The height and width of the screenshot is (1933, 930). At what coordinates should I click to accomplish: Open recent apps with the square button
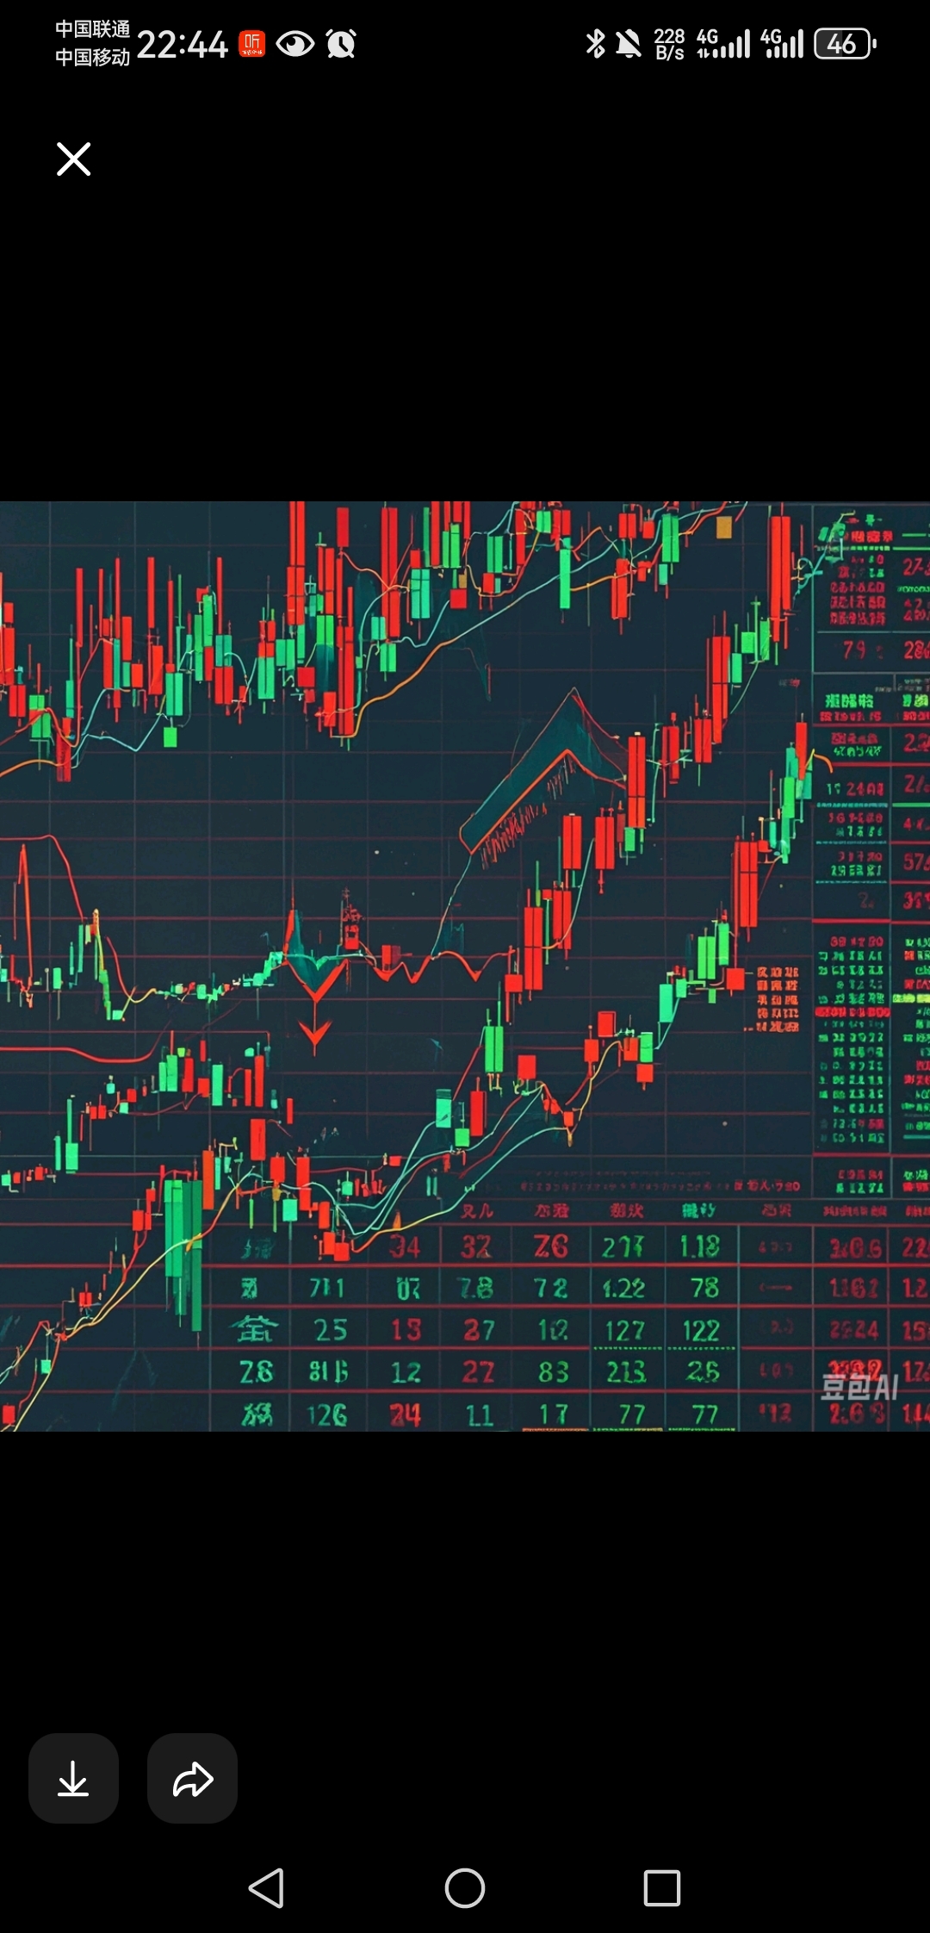661,1888
